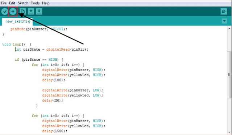Click the 'delay(20);' line
This screenshot has height=135, width=232.
(53, 101)
